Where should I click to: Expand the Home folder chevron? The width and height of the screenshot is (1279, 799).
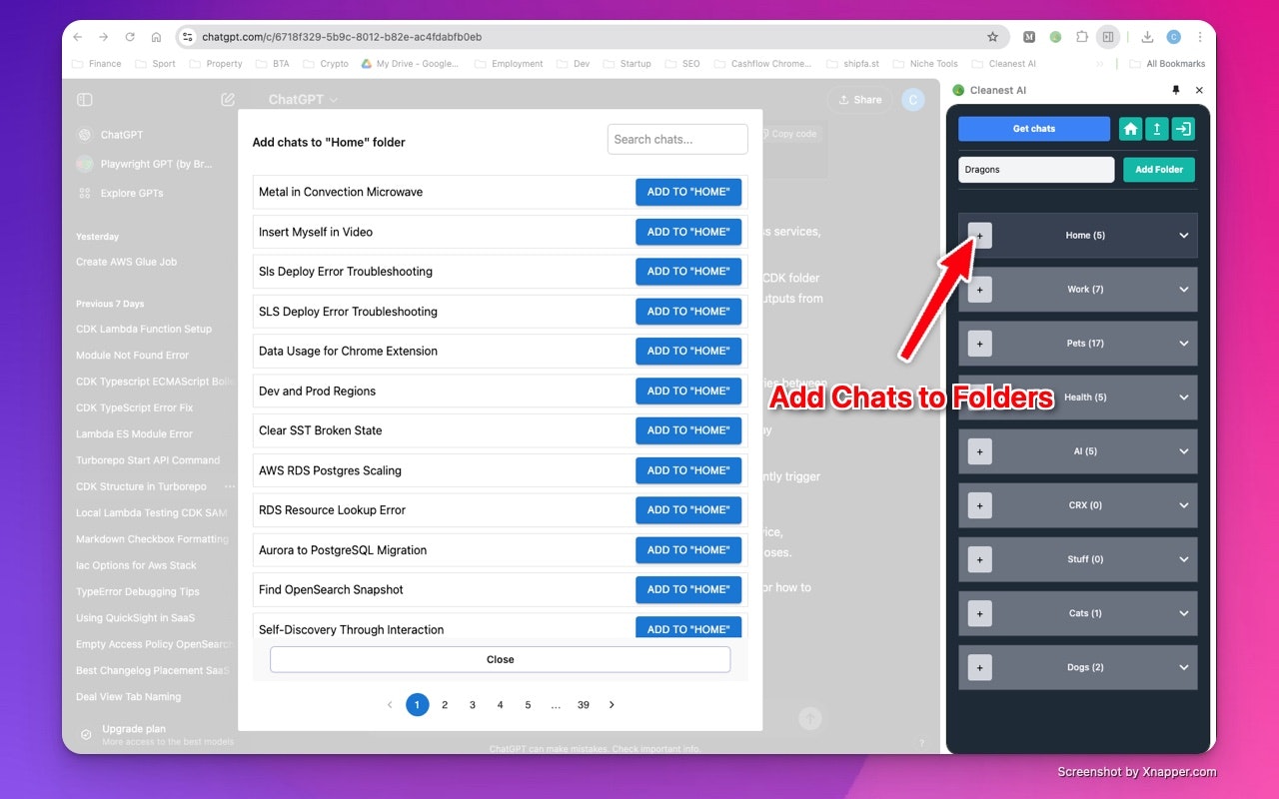point(1184,236)
